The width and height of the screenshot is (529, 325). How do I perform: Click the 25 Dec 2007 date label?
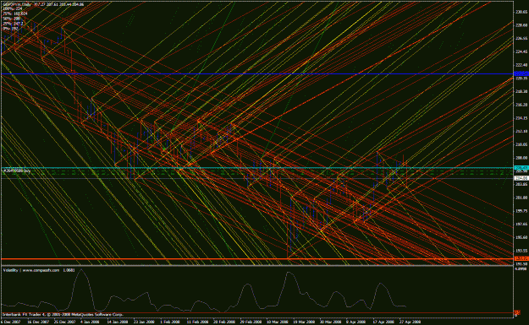pyautogui.click(x=64, y=322)
